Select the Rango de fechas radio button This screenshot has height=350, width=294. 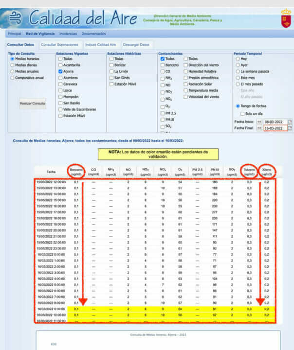pos(238,106)
